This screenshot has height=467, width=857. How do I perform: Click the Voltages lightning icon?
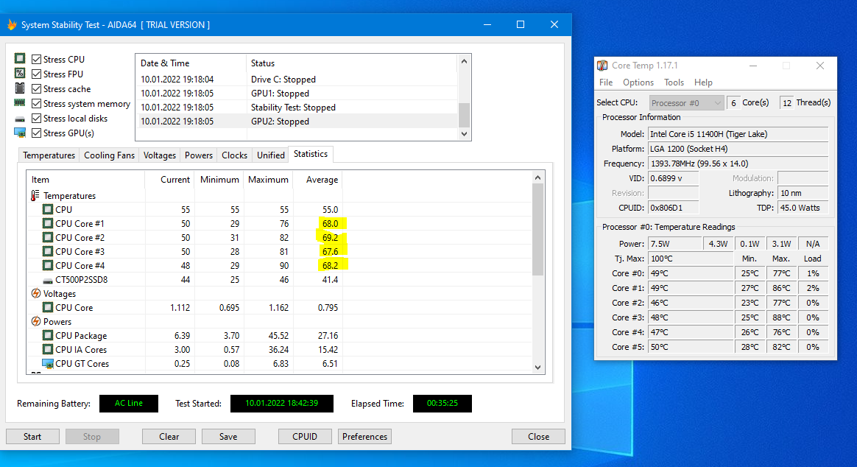pos(35,293)
